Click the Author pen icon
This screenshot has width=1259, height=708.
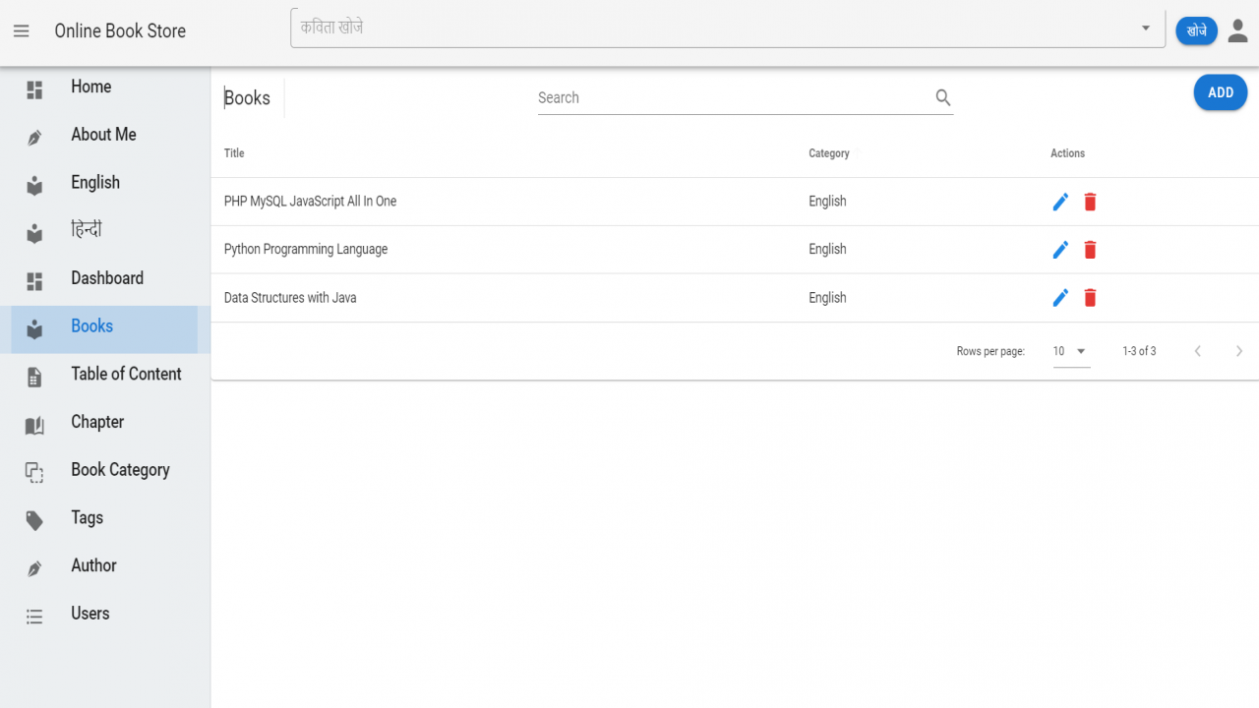[34, 569]
